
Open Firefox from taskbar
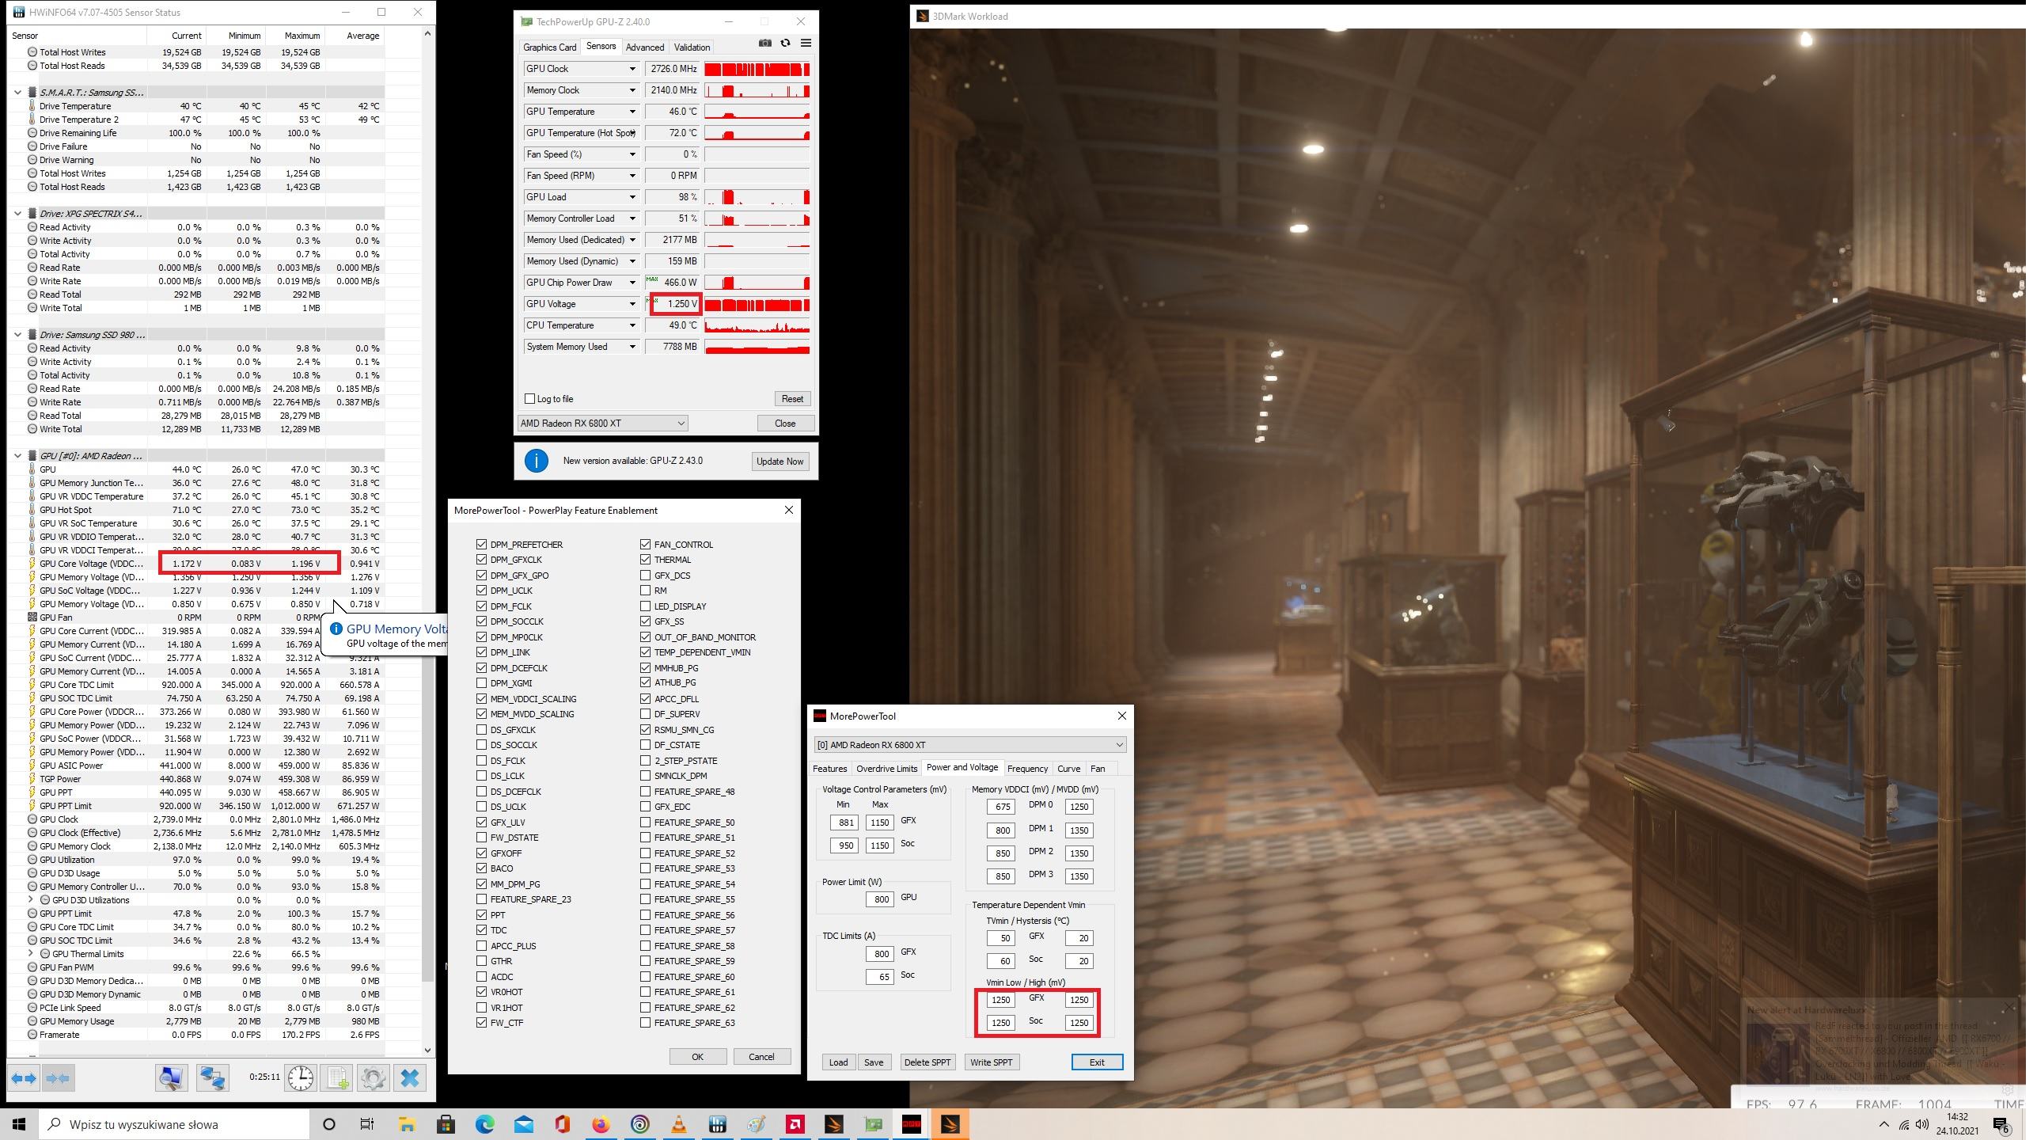[601, 1124]
